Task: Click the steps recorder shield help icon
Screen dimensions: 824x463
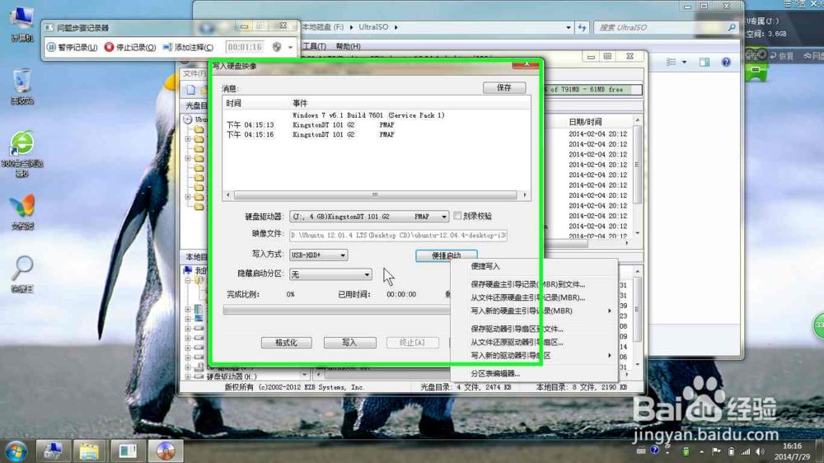Action: pyautogui.click(x=277, y=47)
